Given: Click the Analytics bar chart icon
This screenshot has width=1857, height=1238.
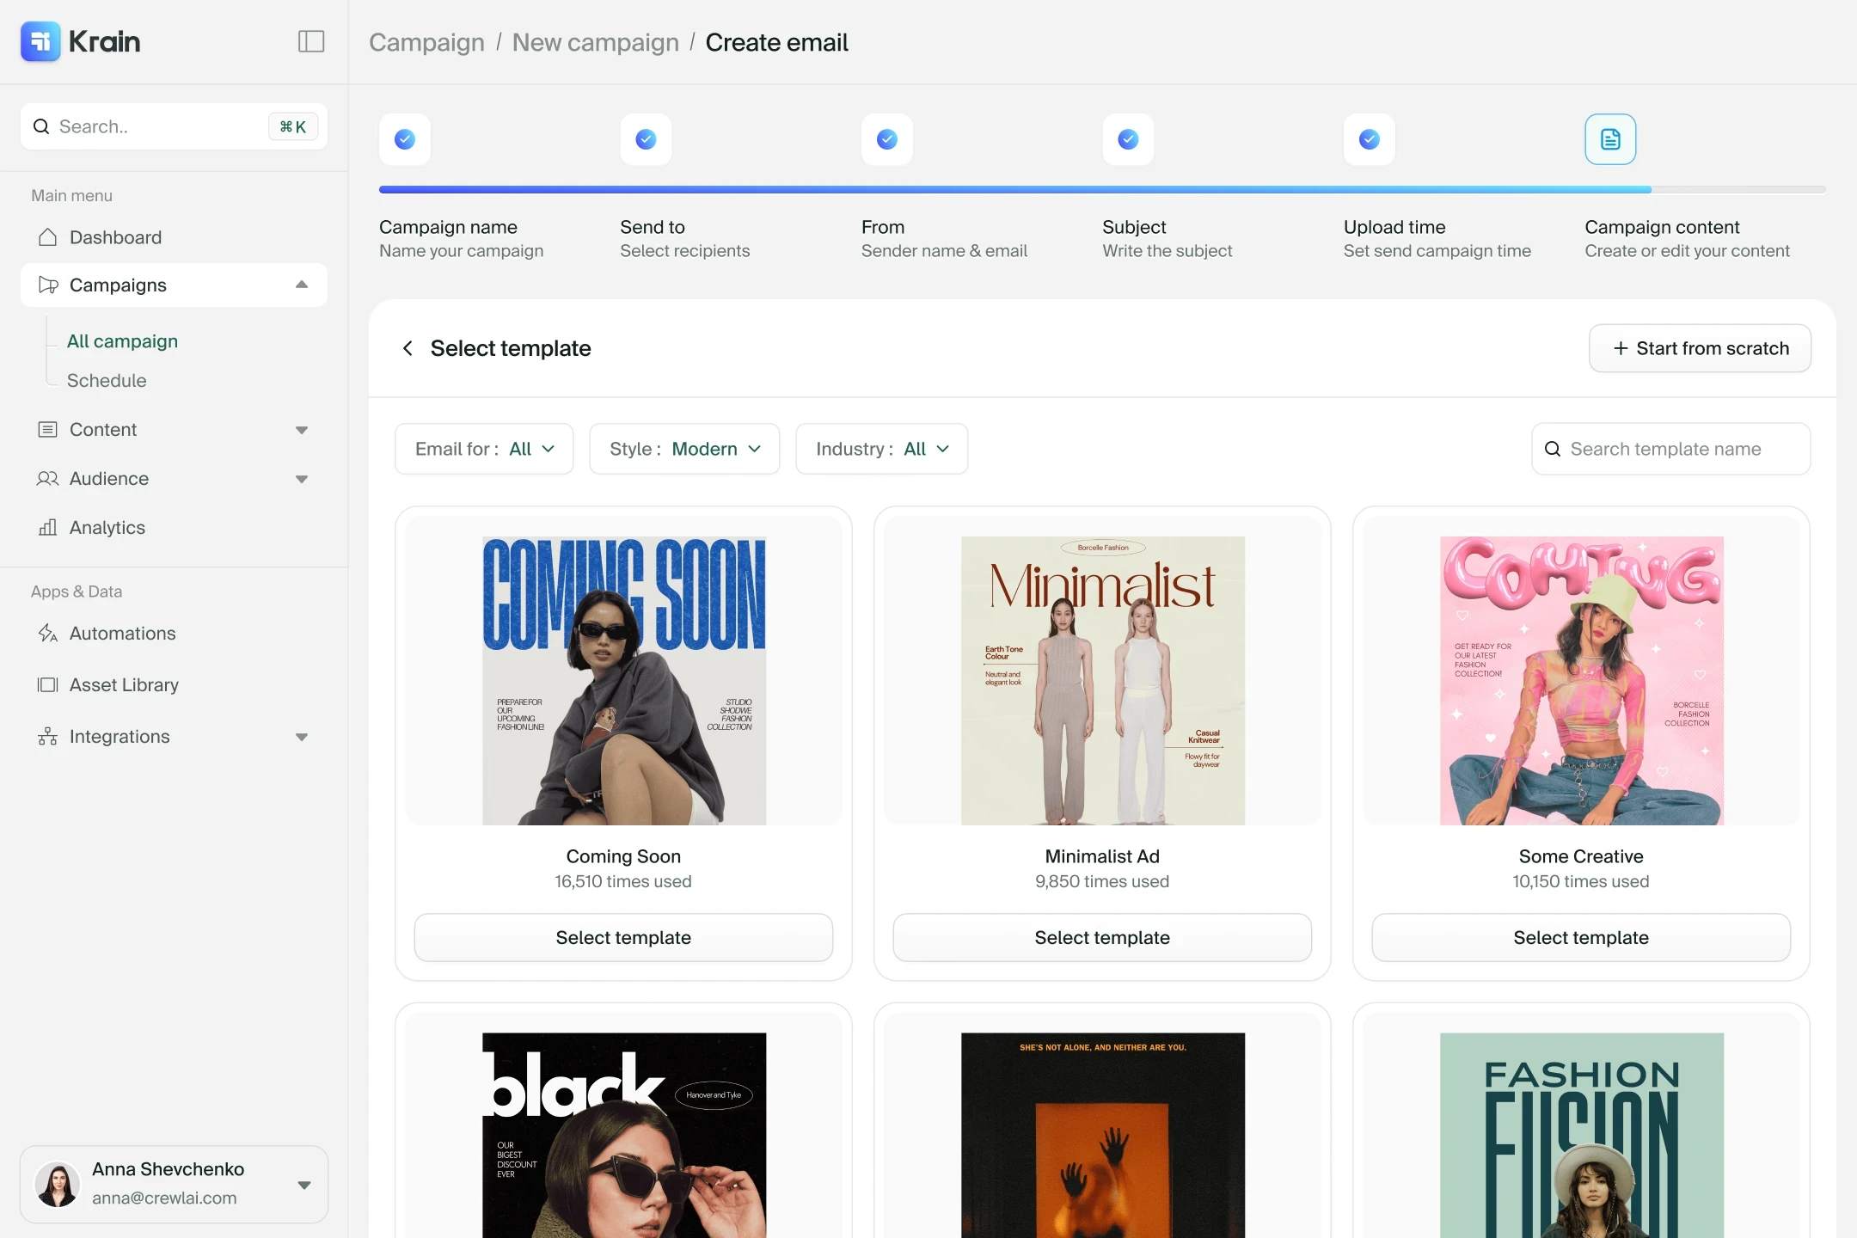Looking at the screenshot, I should click(48, 527).
